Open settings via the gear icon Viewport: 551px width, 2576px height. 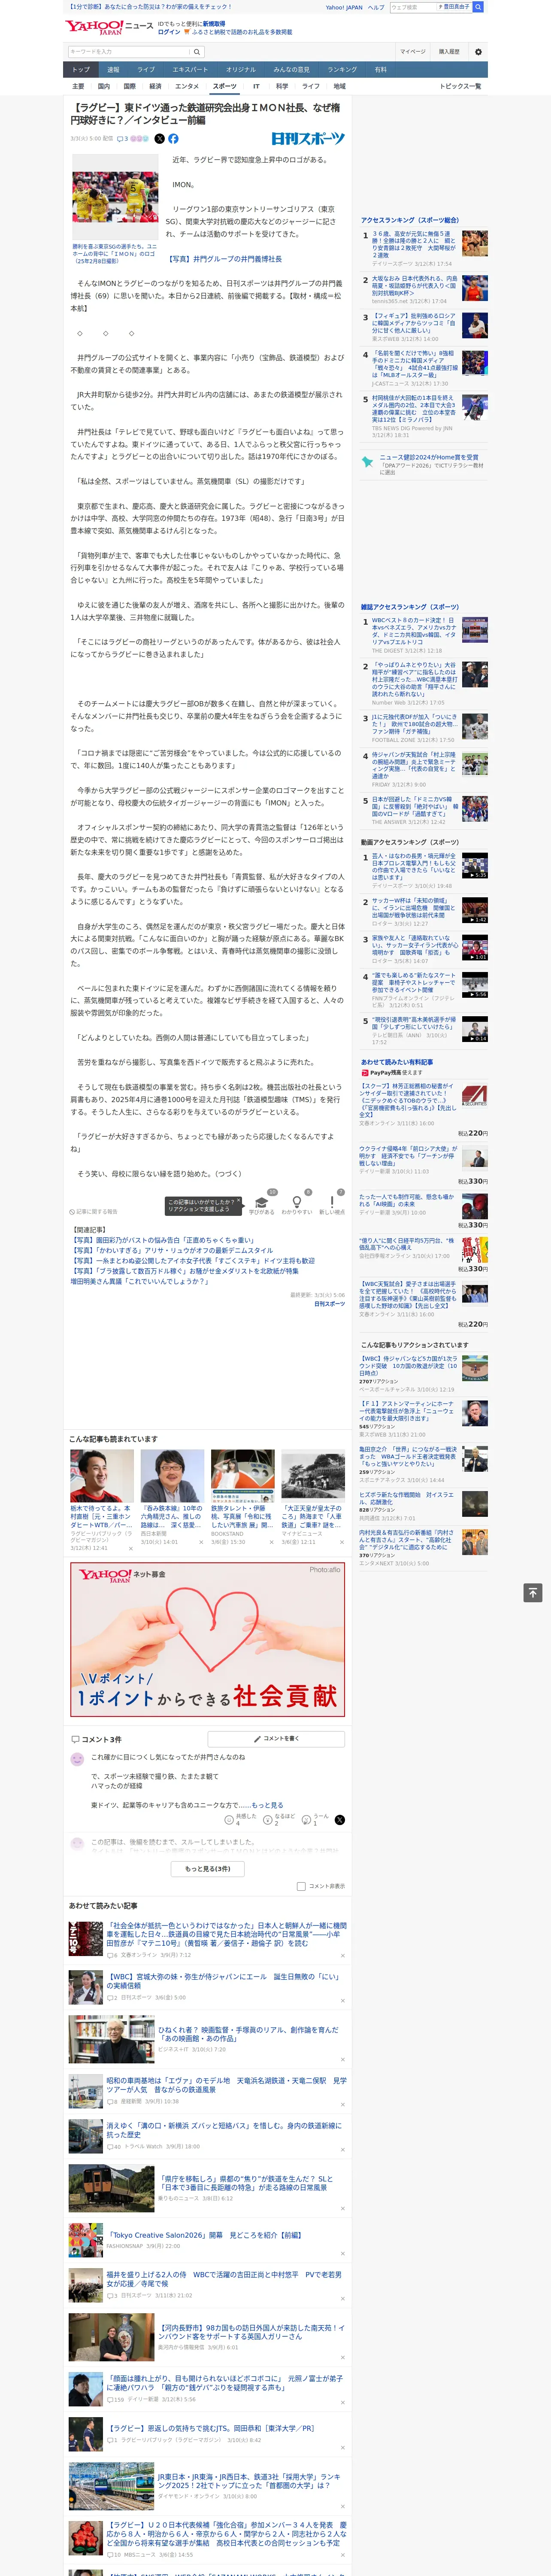[478, 52]
